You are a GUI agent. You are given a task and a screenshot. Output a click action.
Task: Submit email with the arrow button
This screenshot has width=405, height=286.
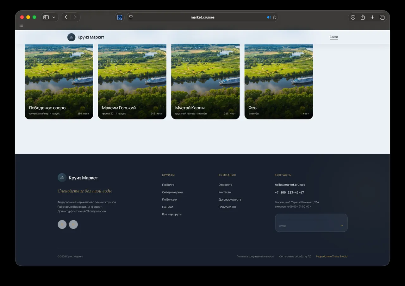point(342,225)
